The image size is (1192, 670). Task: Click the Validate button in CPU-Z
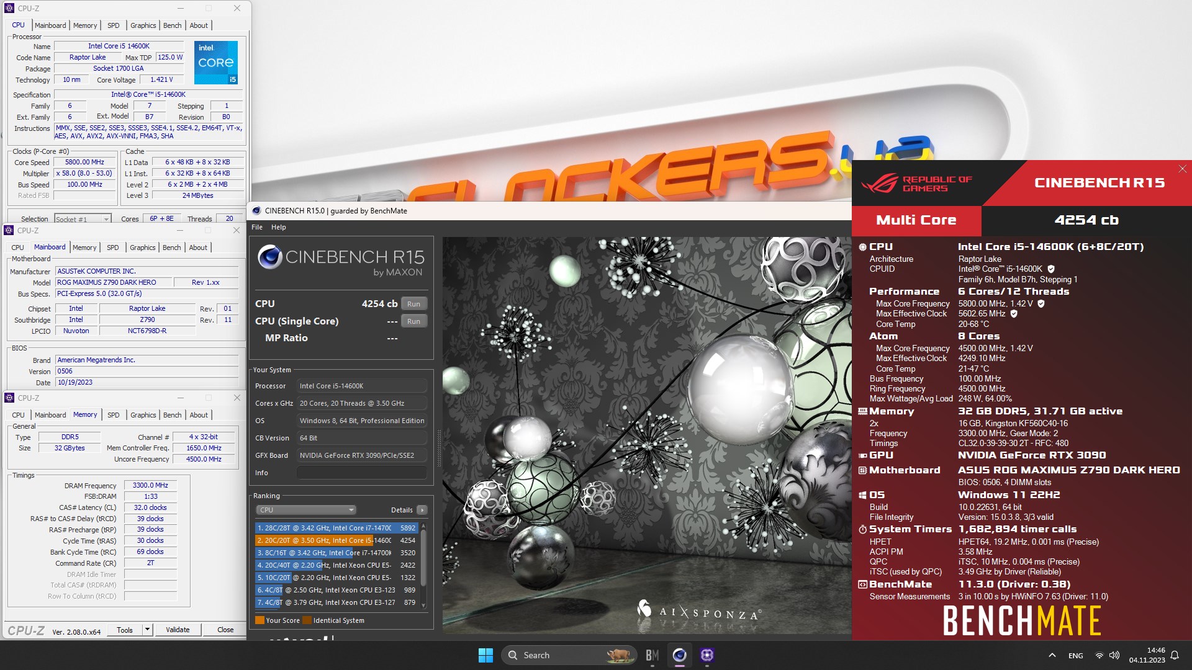pyautogui.click(x=178, y=630)
